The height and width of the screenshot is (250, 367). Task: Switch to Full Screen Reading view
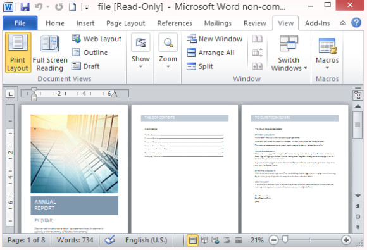tap(50, 53)
